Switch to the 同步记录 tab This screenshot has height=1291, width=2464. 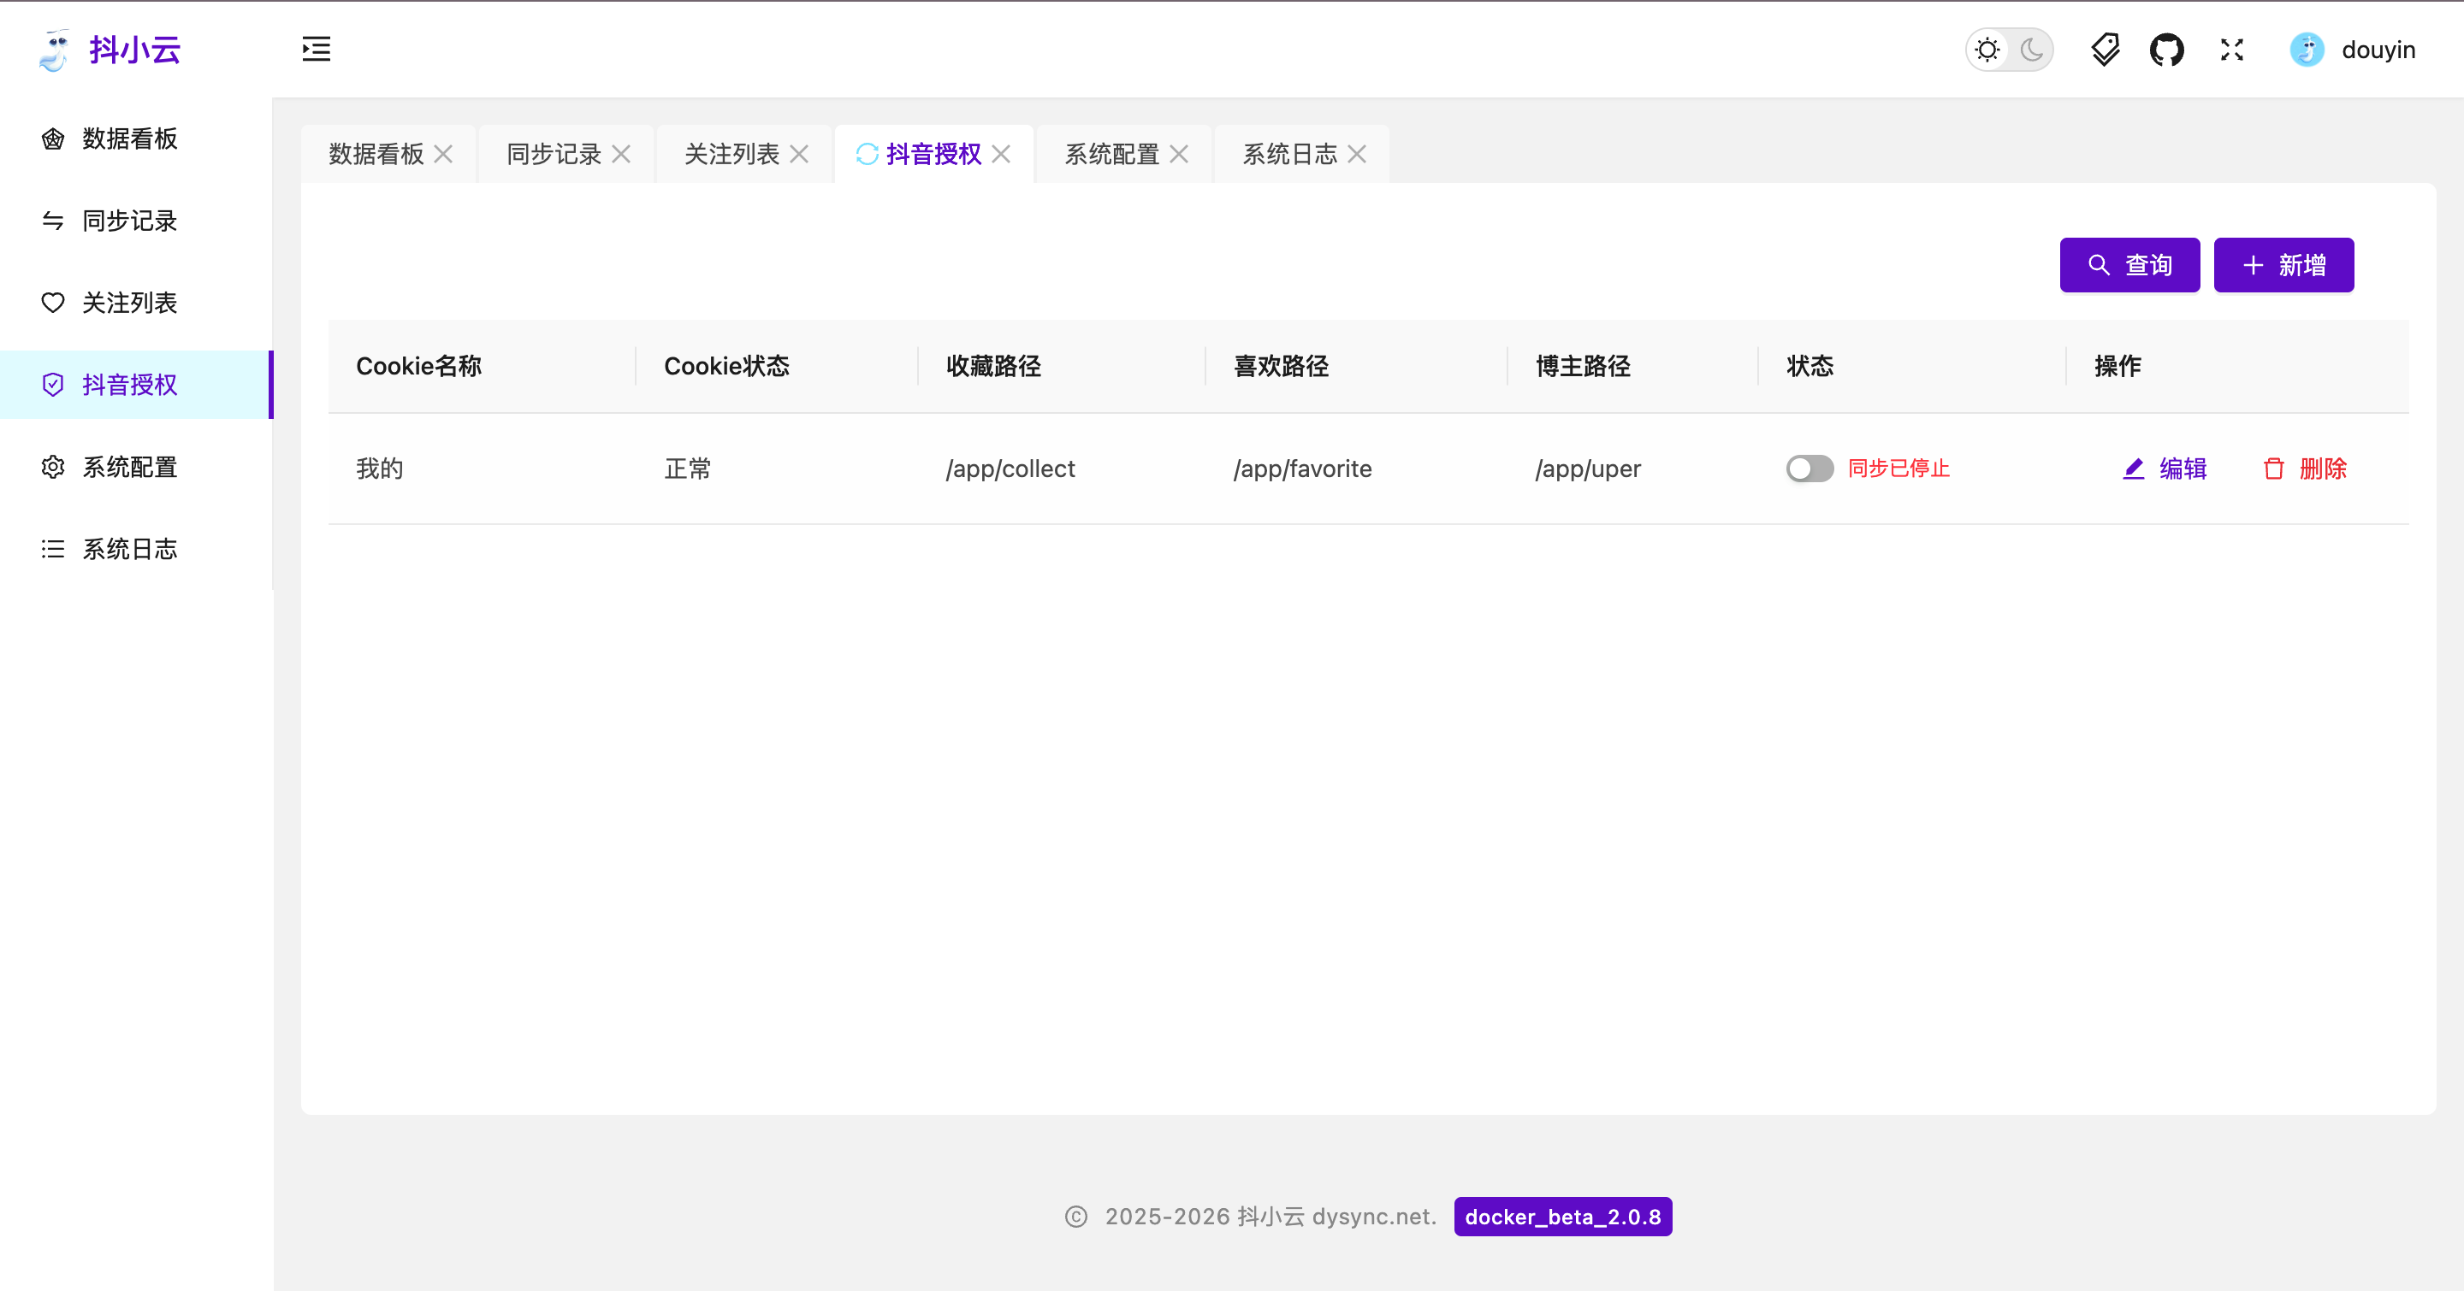coord(553,154)
